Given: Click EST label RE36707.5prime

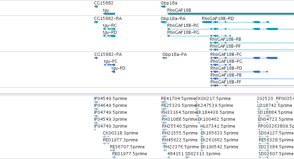Looking at the screenshot, I should click(127, 147).
